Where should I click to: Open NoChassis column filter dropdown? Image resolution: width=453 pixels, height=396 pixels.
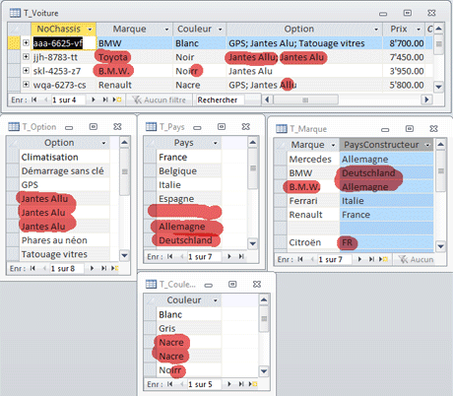coord(90,30)
